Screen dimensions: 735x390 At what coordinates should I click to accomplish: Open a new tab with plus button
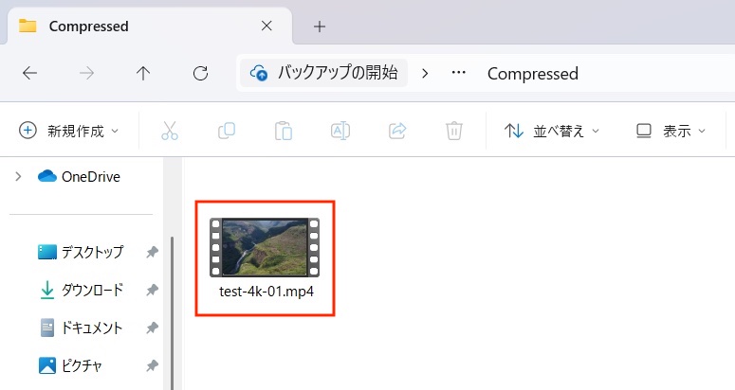320,27
